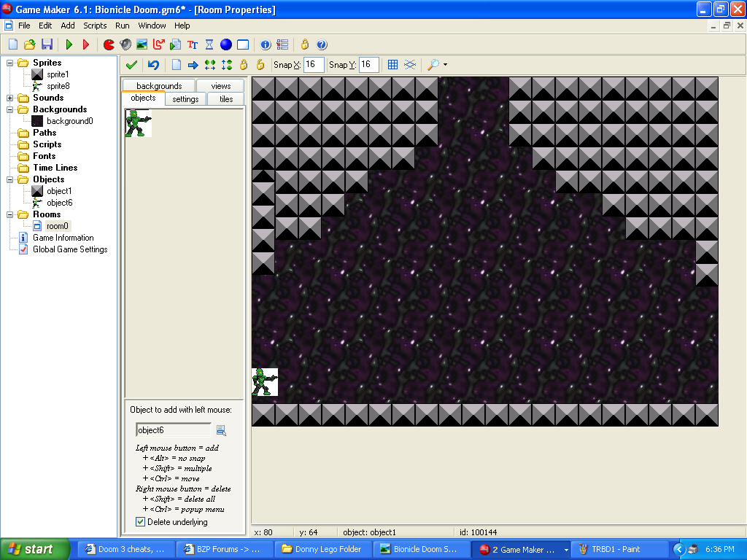Add a room with blue rectangle icon

(243, 44)
